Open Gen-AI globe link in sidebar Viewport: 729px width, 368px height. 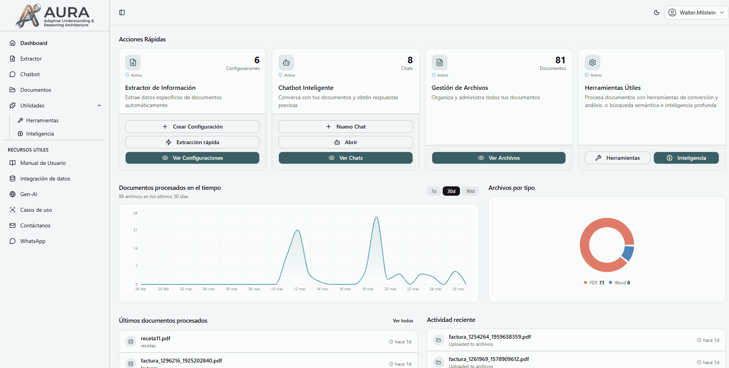(29, 194)
